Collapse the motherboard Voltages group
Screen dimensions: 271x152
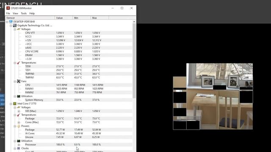[15, 29]
